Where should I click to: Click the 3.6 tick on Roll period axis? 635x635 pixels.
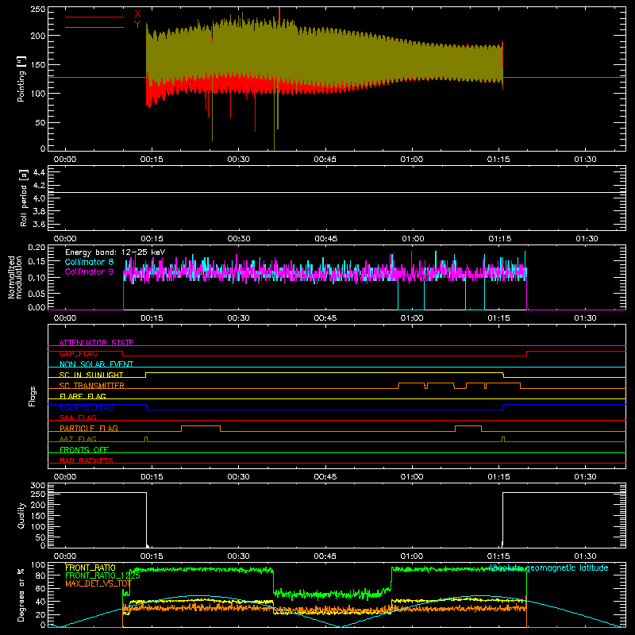pyautogui.click(x=39, y=224)
